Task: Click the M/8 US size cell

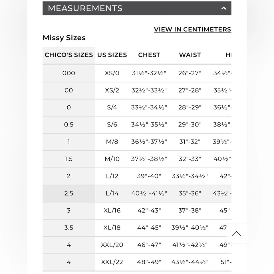Action: click(x=112, y=142)
